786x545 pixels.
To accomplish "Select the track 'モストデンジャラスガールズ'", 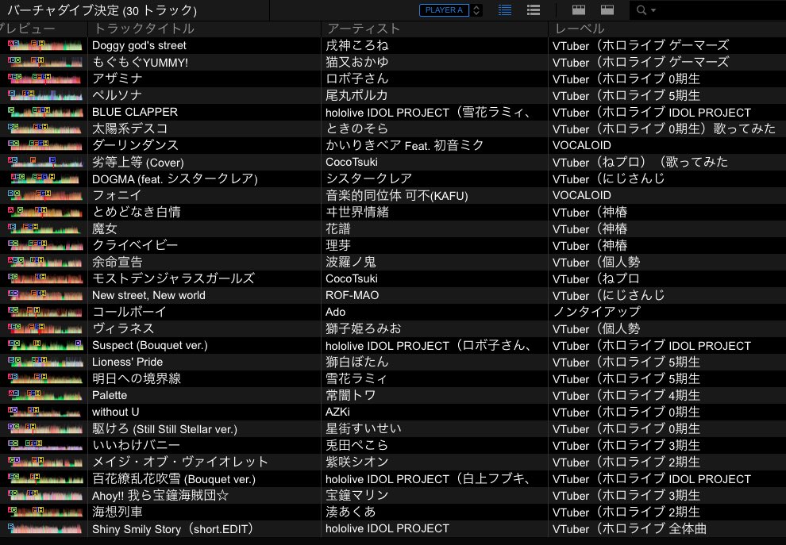I will pyautogui.click(x=173, y=278).
